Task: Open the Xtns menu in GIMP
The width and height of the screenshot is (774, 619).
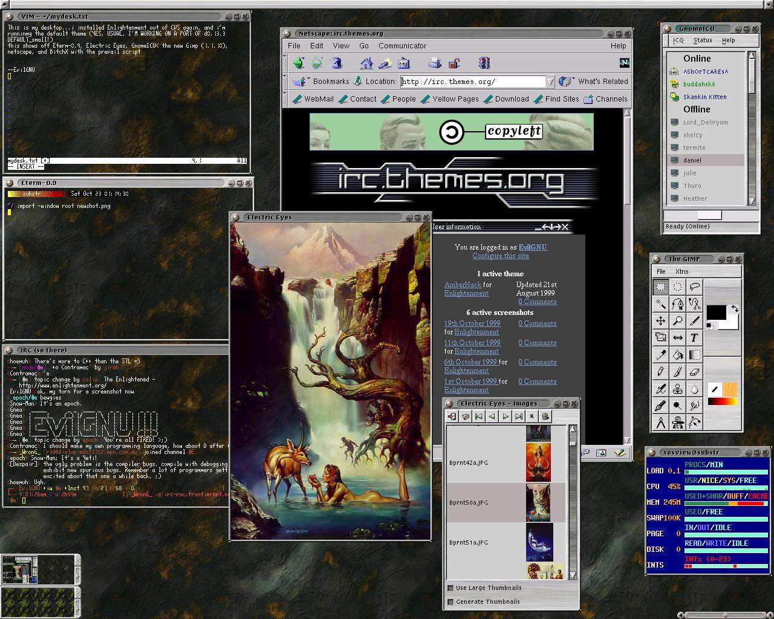Action: tap(681, 271)
